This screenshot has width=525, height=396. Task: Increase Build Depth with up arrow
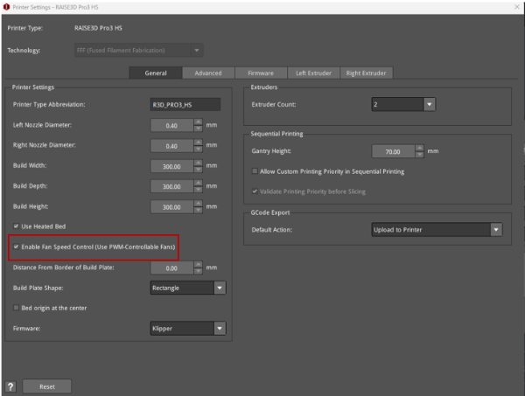tap(199, 183)
